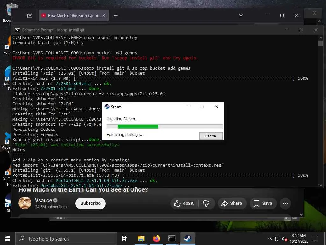Close the YouTube browser tab
This screenshot has width=326, height=245.
[104, 15]
